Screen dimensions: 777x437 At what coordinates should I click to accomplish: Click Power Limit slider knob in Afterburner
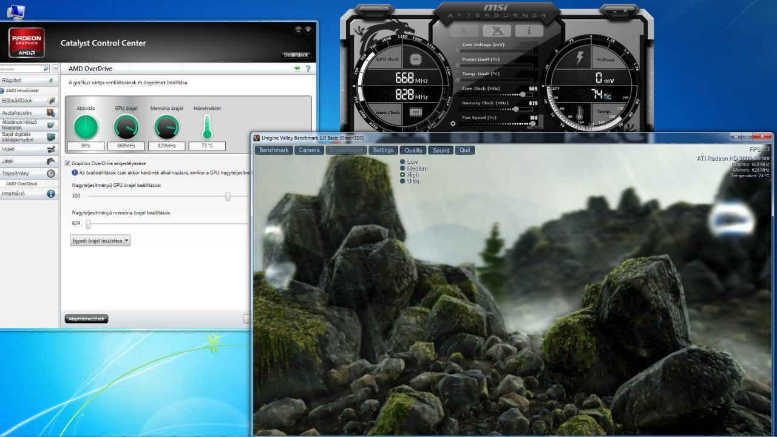pyautogui.click(x=458, y=66)
